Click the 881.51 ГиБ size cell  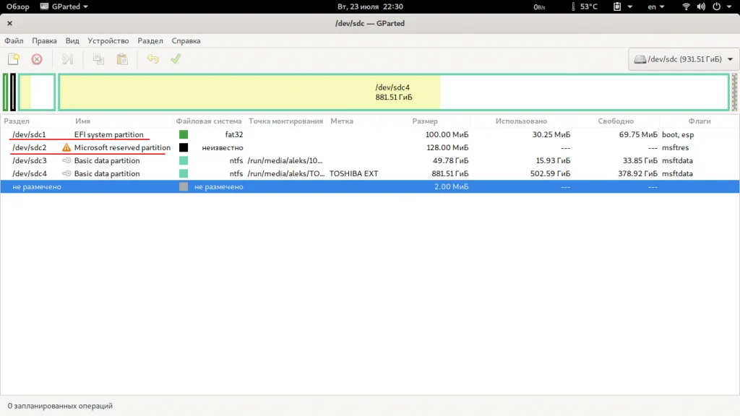click(450, 173)
